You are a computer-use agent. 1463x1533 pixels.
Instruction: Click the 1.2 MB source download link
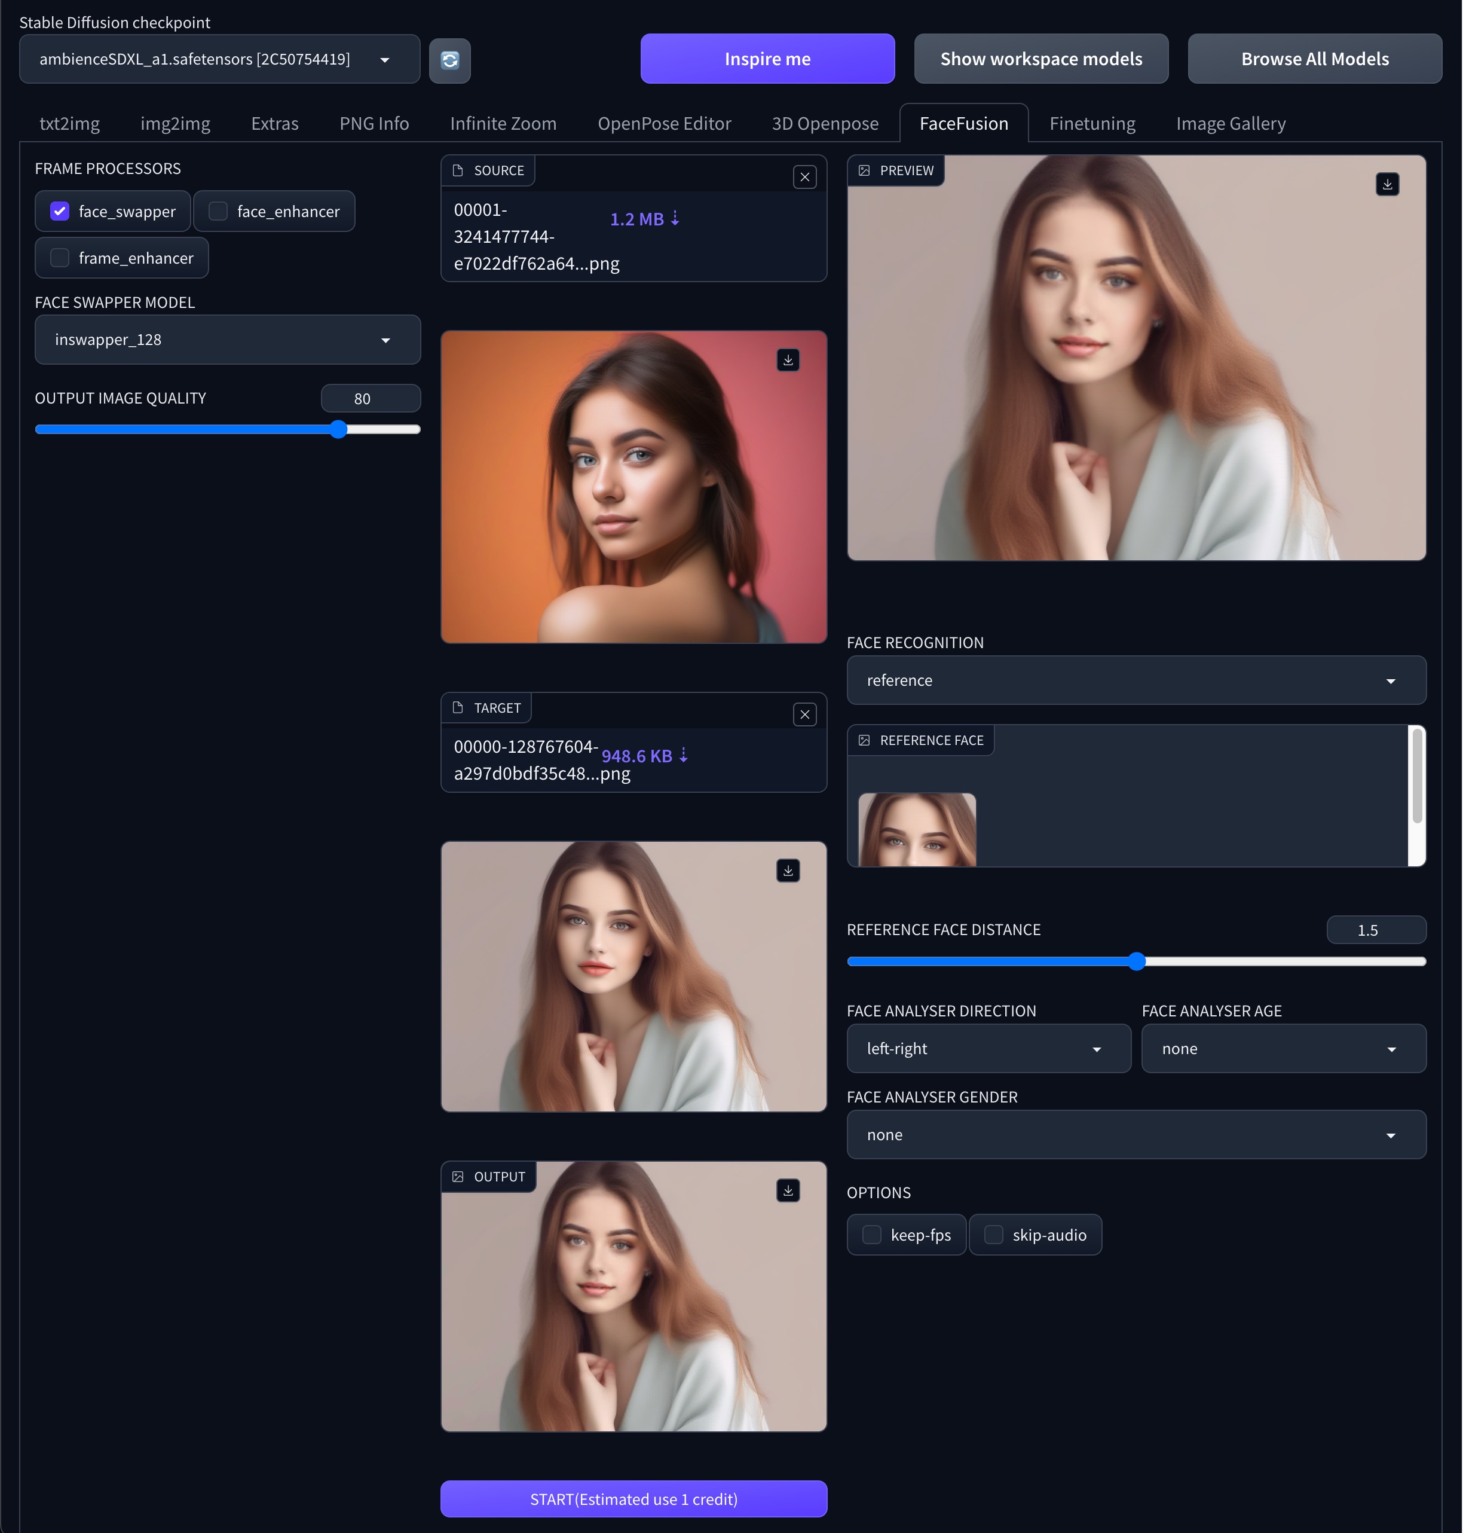[644, 219]
